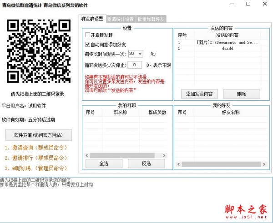Click left scroll arrow in 我的好友 list

point(178,164)
